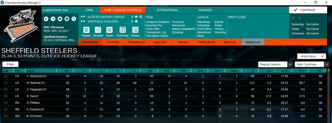Go to the Sheffield Steelers home icon
The width and height of the screenshot is (332, 123).
136,21
